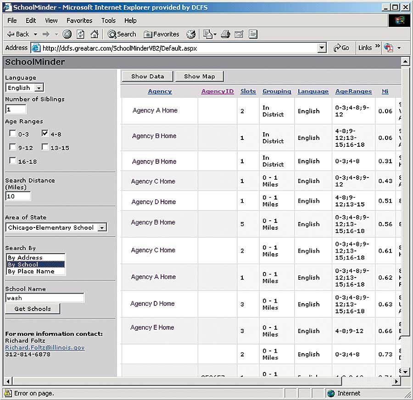
Task: Open the Area of State dropdown
Action: coord(102,228)
